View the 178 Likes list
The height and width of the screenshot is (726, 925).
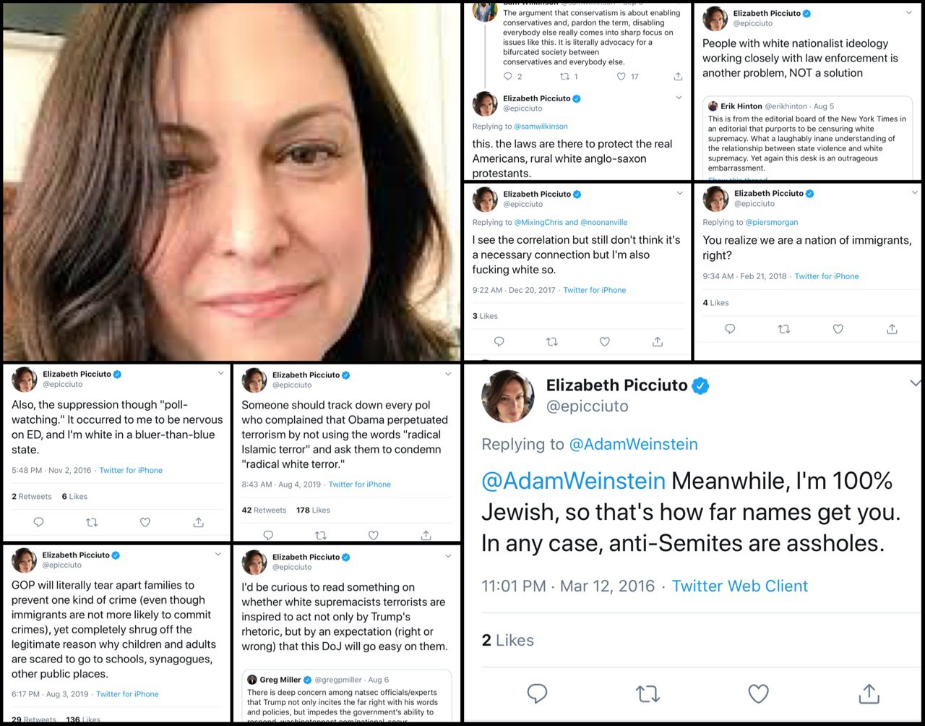pyautogui.click(x=313, y=510)
